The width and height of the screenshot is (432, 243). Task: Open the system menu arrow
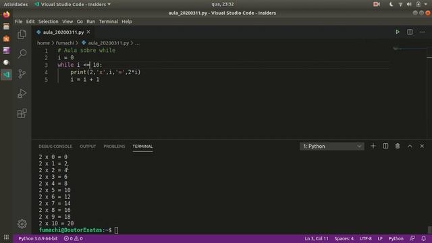426,5
